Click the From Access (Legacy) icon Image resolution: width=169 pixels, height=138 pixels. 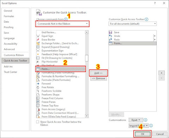click(38, 109)
